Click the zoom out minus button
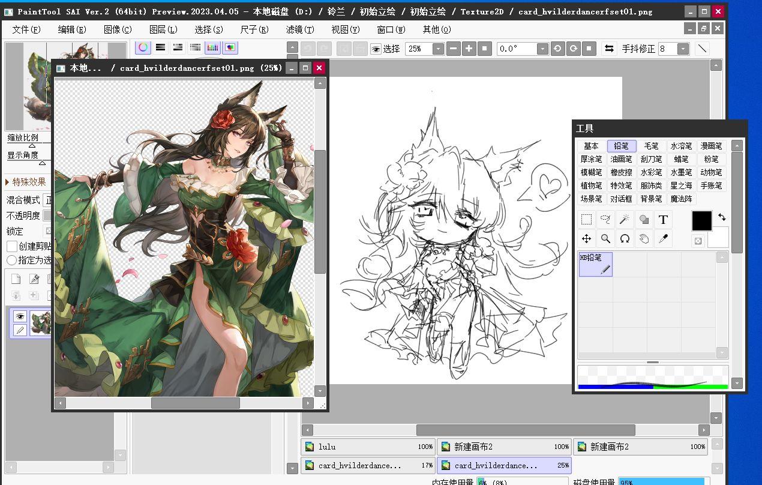This screenshot has width=762, height=485. [454, 49]
